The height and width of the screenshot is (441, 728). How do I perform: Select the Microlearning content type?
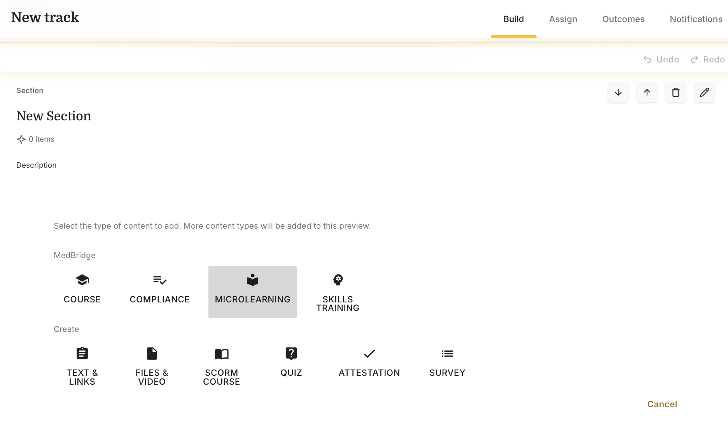tap(252, 292)
